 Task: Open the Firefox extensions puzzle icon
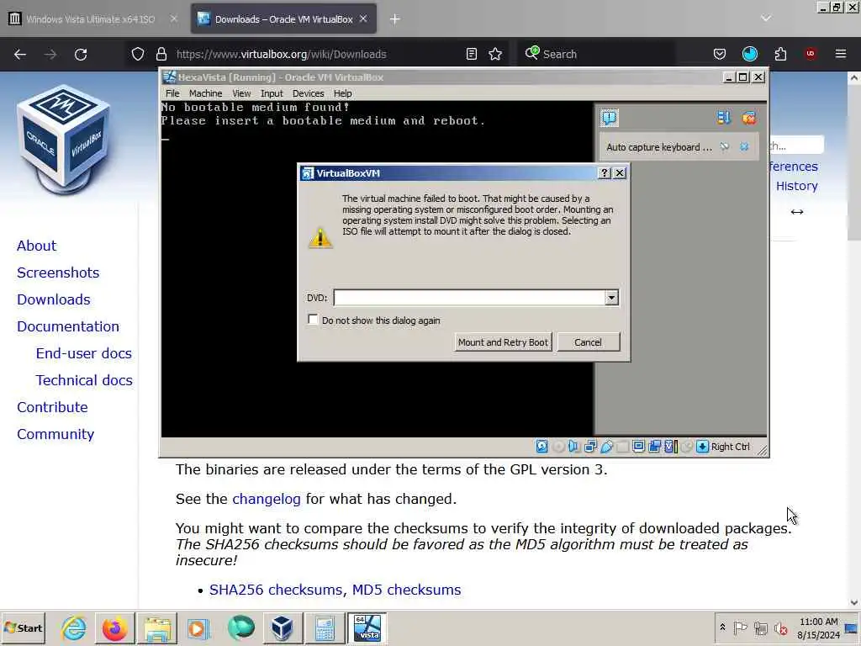point(780,54)
